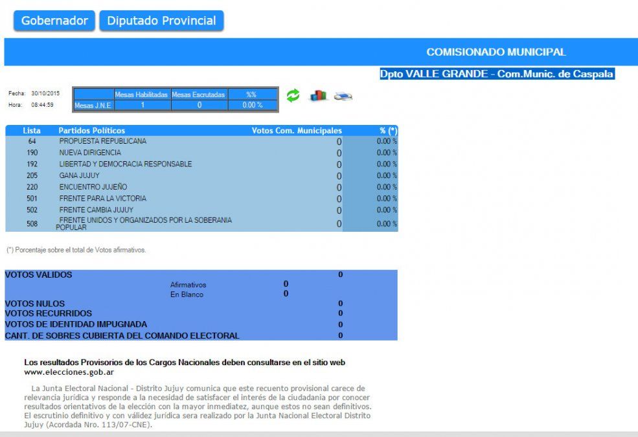The image size is (638, 437).
Task: Select Frente Para La Victoria row
Action: pos(102,199)
